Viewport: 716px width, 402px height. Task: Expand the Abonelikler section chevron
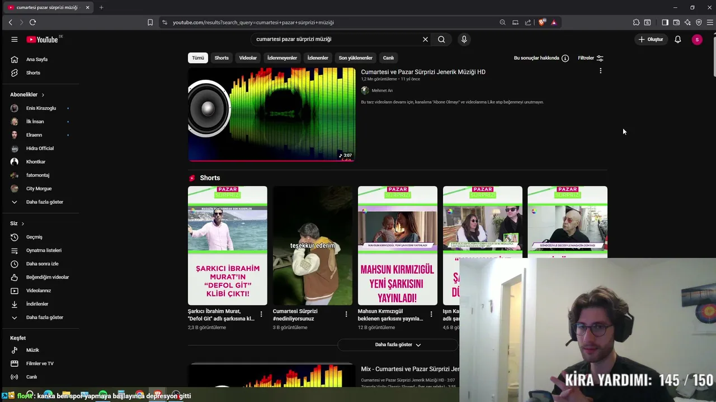43,95
